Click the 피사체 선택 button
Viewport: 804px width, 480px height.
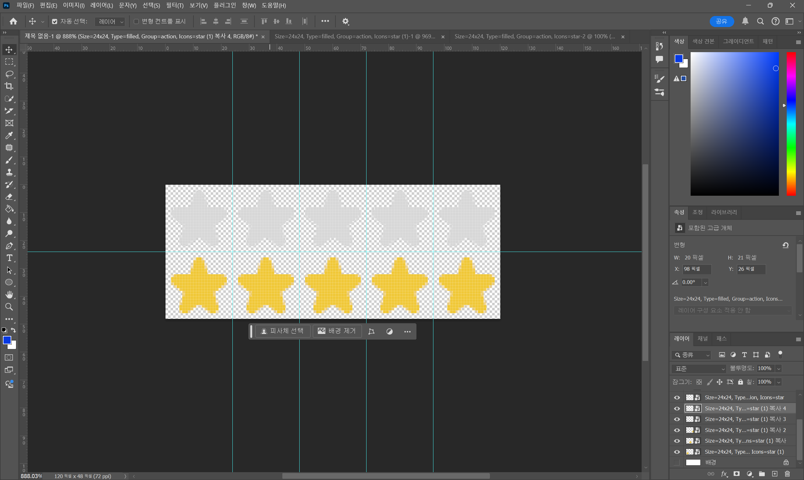coord(283,331)
